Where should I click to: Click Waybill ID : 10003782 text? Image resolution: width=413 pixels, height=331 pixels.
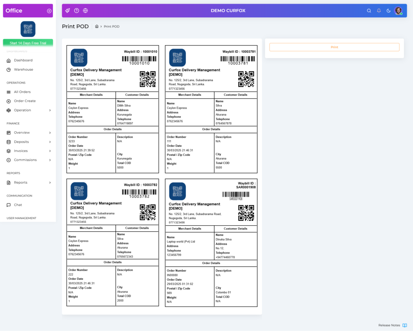click(140, 185)
